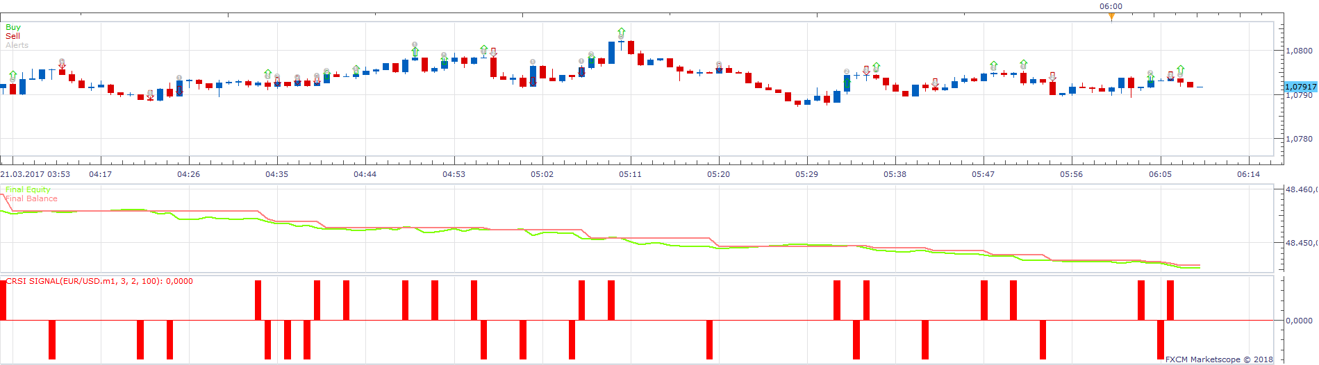Image resolution: width=1319 pixels, height=365 pixels.
Task: Click the first sell arrow after 03:53
Action: (62, 65)
